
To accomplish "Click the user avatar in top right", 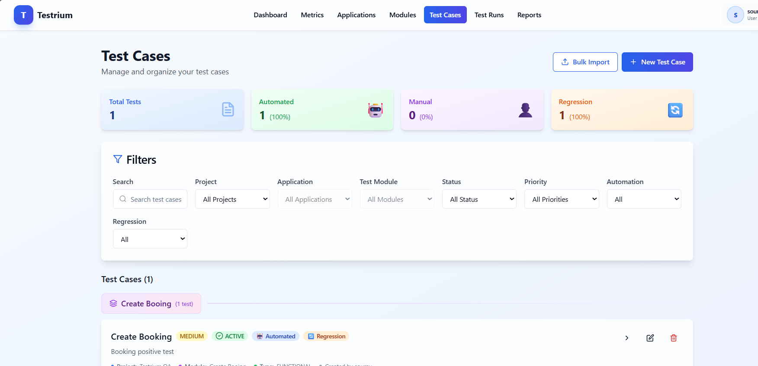I will point(735,15).
